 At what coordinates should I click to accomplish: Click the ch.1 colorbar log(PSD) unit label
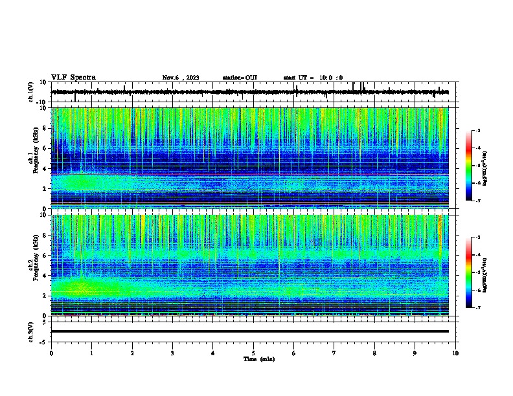click(x=485, y=168)
